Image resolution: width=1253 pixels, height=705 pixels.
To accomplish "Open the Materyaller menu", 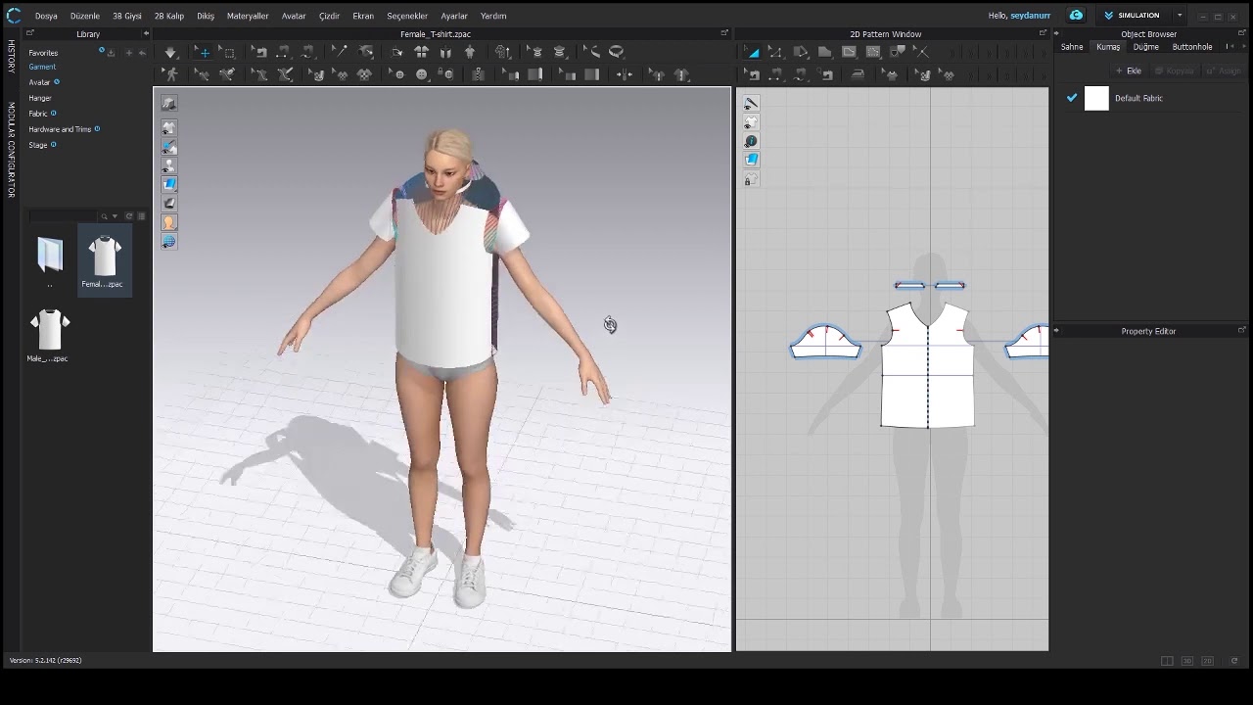I will [248, 16].
